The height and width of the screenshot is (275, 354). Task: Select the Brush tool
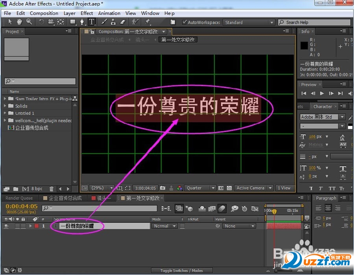click(104, 22)
